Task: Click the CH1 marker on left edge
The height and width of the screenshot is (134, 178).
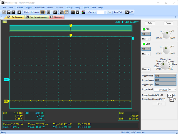Action: [6, 101]
